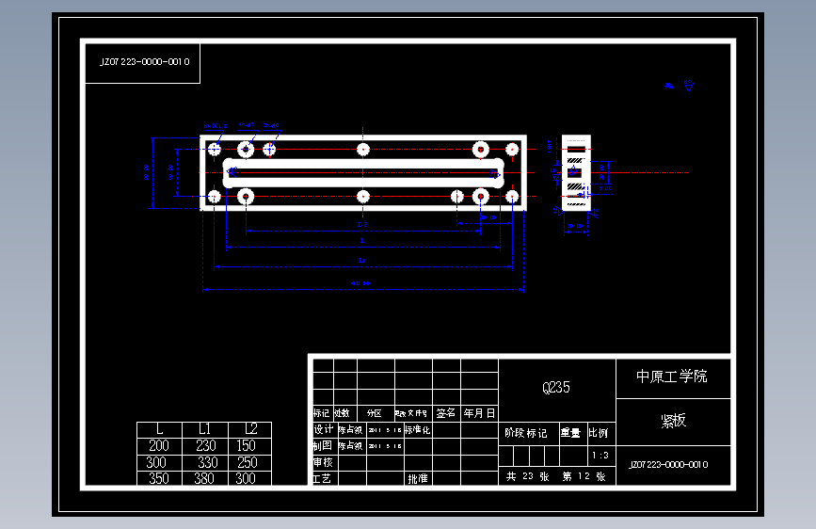Click the 380 cell in the size table
Screen dimensions: 816x529
coord(204,478)
